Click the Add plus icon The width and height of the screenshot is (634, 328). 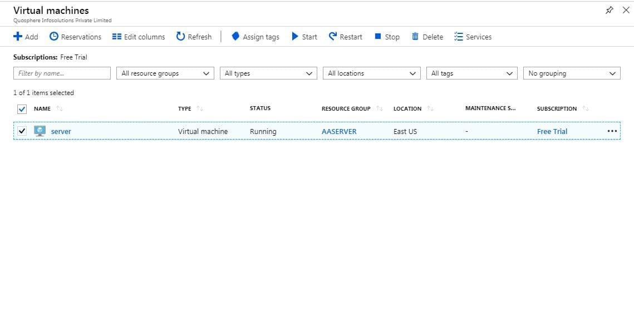pyautogui.click(x=18, y=37)
